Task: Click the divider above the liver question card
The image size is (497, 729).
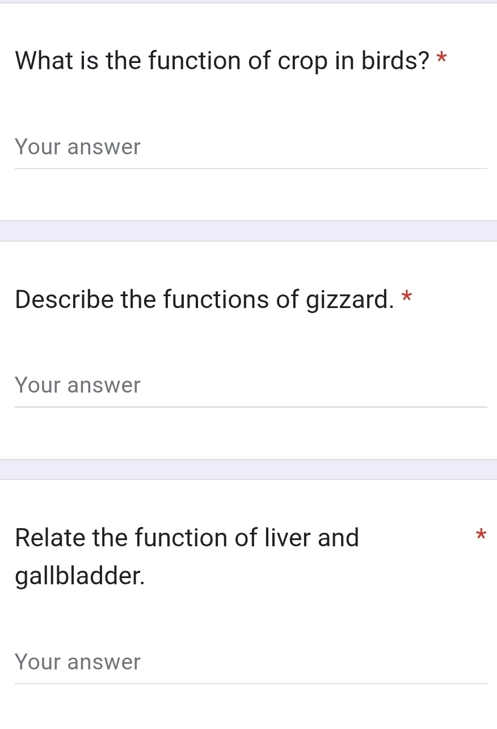Action: (x=248, y=468)
